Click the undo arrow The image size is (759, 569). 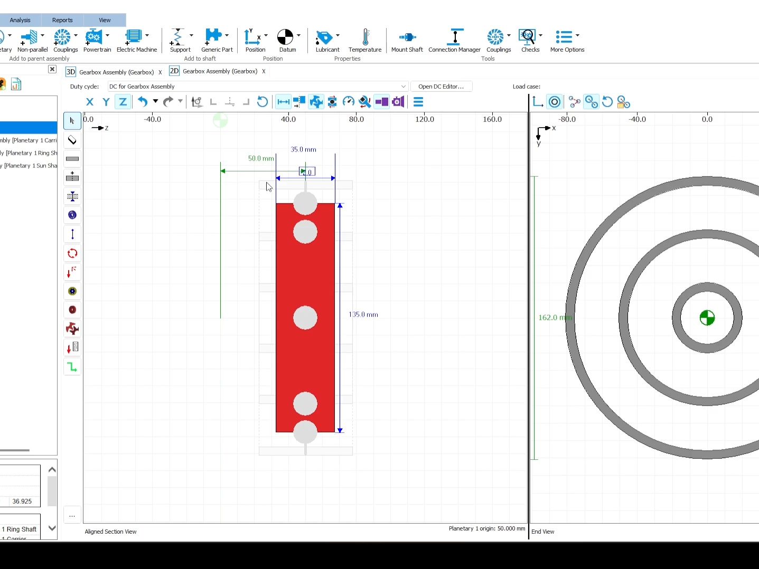[x=143, y=102]
